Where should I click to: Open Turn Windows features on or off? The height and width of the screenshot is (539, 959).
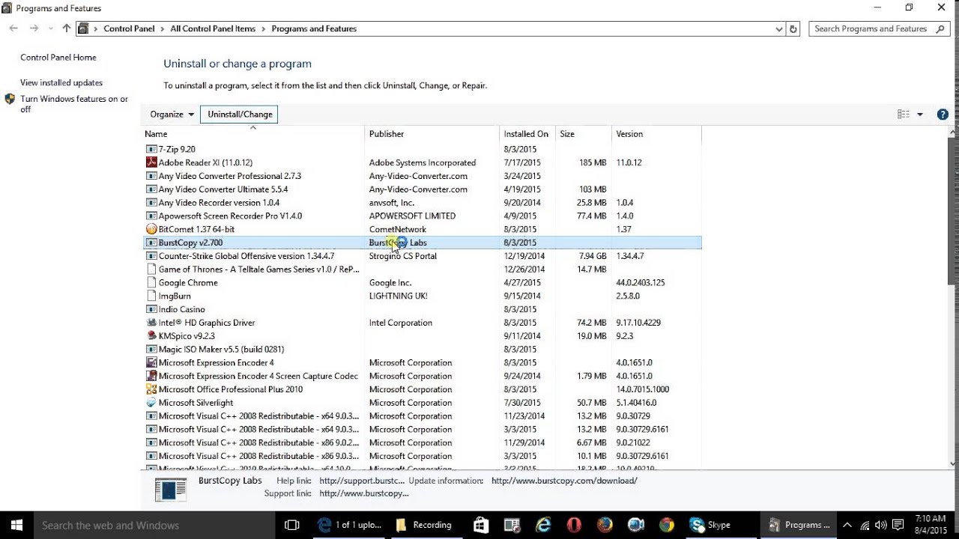click(x=74, y=104)
